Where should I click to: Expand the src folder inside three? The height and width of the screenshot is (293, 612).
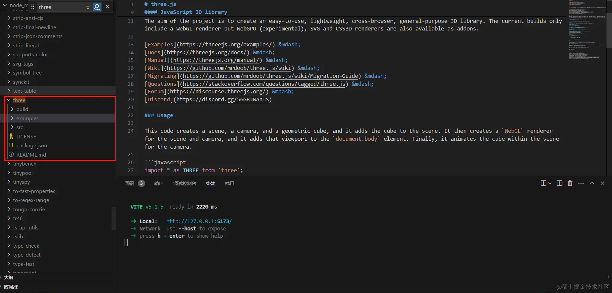pyautogui.click(x=12, y=127)
